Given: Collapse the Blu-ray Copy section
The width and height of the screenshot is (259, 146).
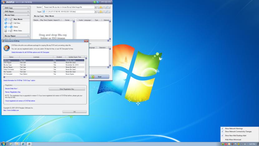Looking at the screenshot, I should click(x=16, y=15).
